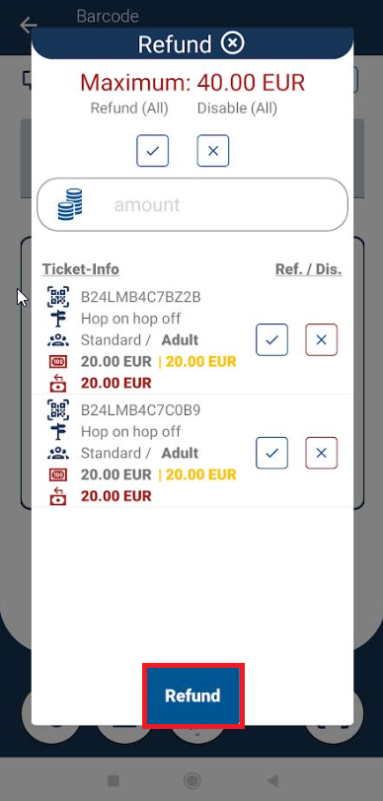The width and height of the screenshot is (383, 801).
Task: Tap banknote price icon of first ticket
Action: point(58,362)
